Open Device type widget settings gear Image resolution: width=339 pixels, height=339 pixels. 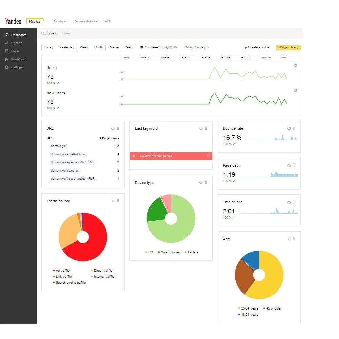pyautogui.click(x=201, y=183)
